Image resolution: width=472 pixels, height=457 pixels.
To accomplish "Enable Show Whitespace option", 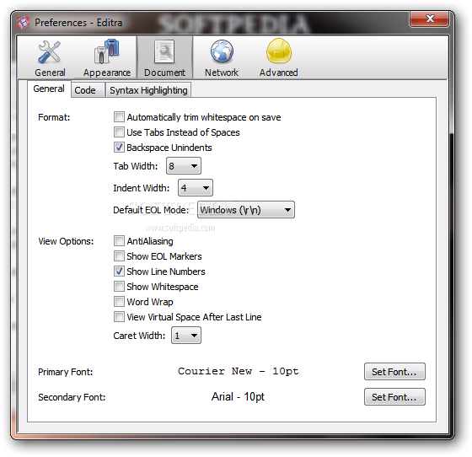I will 119,287.
